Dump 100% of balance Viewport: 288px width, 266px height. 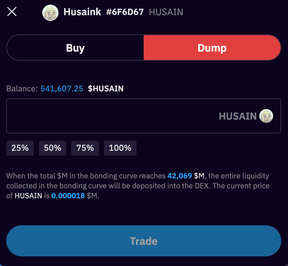pos(120,148)
